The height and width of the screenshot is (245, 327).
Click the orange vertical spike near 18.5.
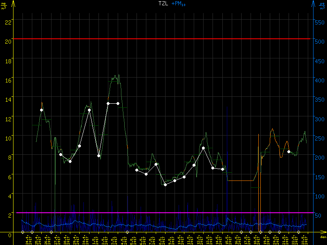(258, 171)
